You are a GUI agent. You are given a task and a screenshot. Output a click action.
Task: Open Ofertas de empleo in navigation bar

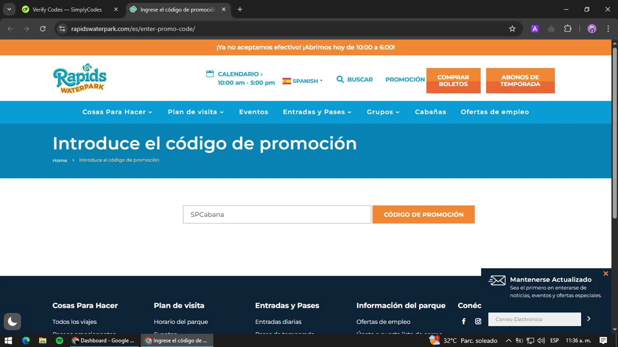click(494, 112)
